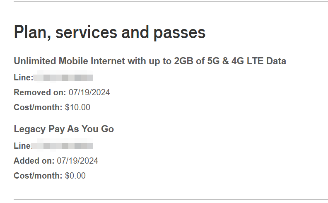Click the "Line" label under Legacy Pay As You Go
Viewport: 328px width, 203px height.
(22, 146)
